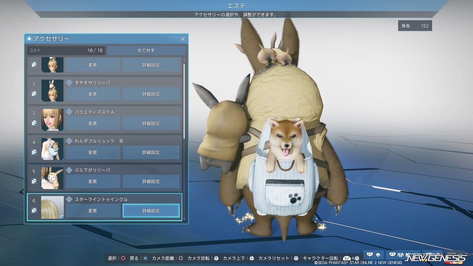Click the エステ screen title
The height and width of the screenshot is (266, 473).
[236, 5]
